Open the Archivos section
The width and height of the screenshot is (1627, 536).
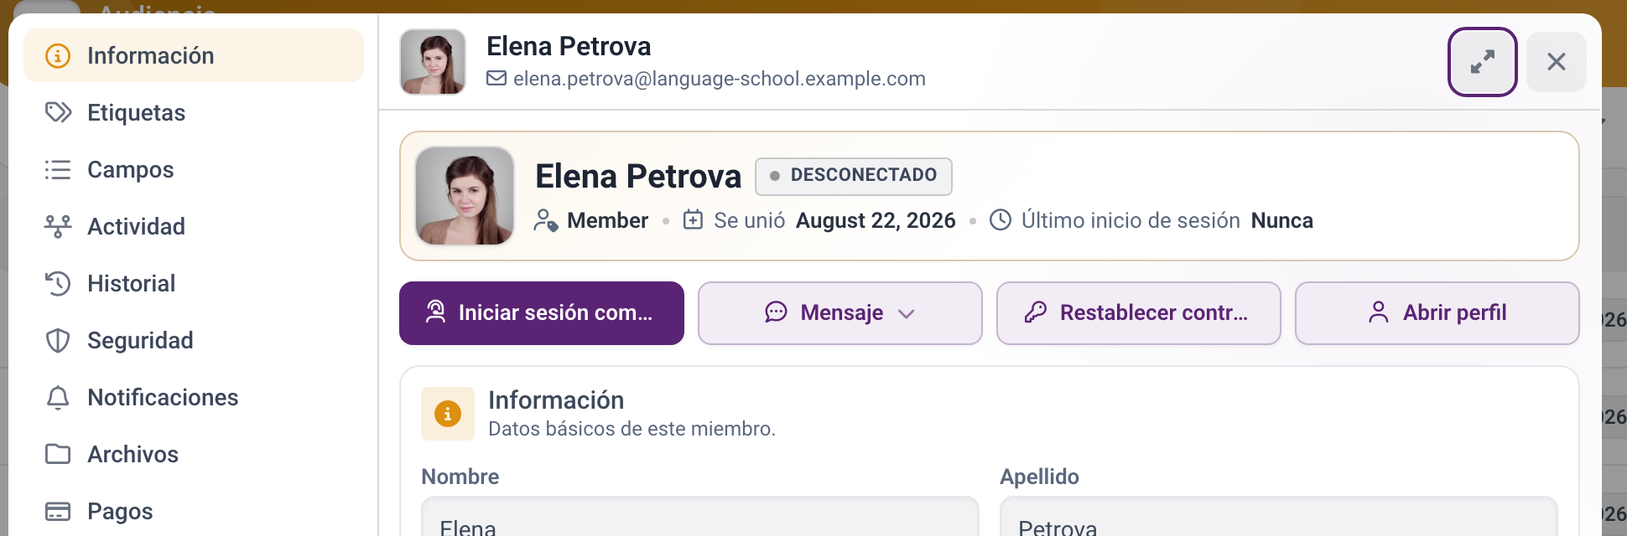point(194,454)
